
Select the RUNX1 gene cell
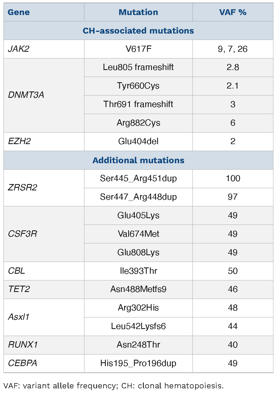23,345
